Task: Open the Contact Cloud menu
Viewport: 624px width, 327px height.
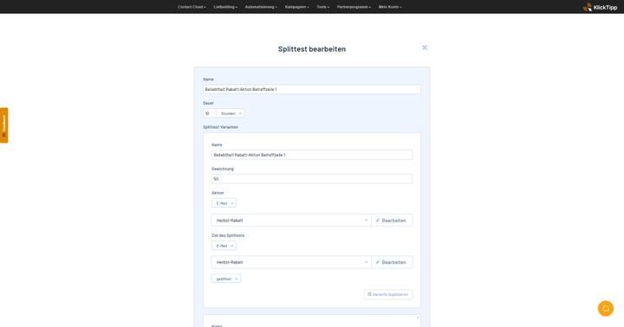Action: tap(192, 7)
